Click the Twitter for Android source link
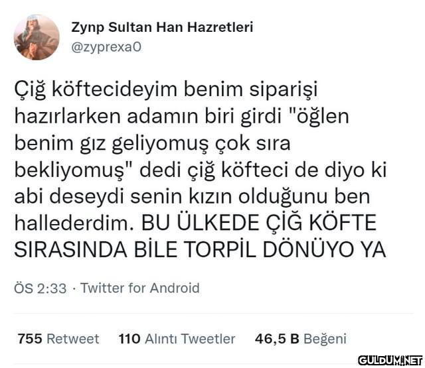The width and height of the screenshot is (425, 368). pyautogui.click(x=140, y=288)
